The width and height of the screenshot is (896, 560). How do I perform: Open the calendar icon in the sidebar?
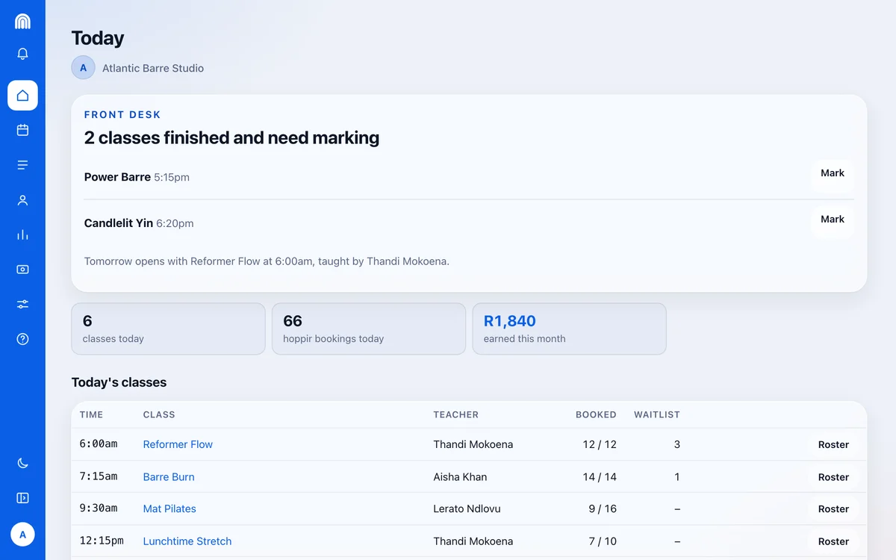click(22, 130)
